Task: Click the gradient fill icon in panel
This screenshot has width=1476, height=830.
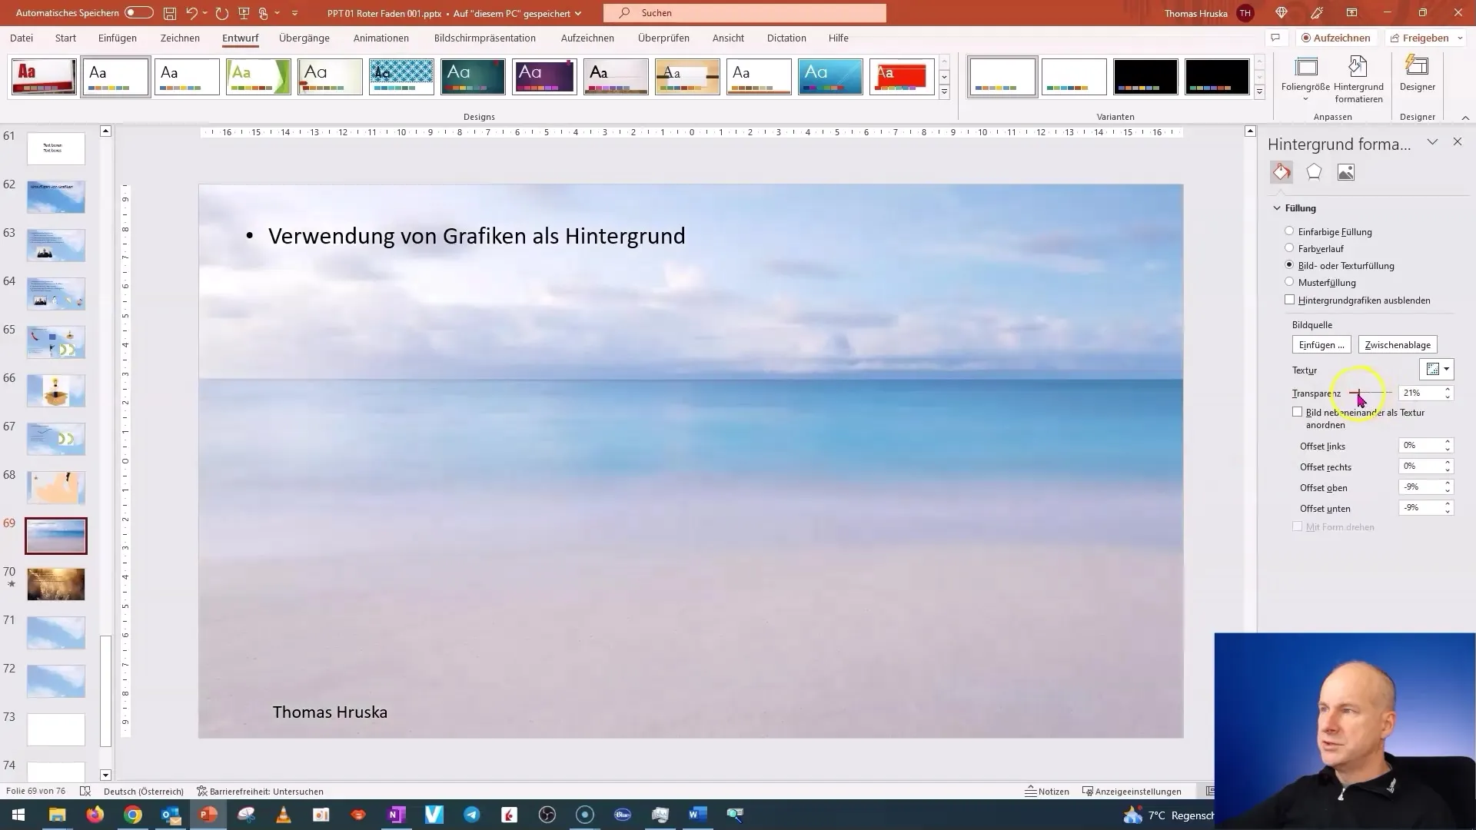Action: 1289,248
